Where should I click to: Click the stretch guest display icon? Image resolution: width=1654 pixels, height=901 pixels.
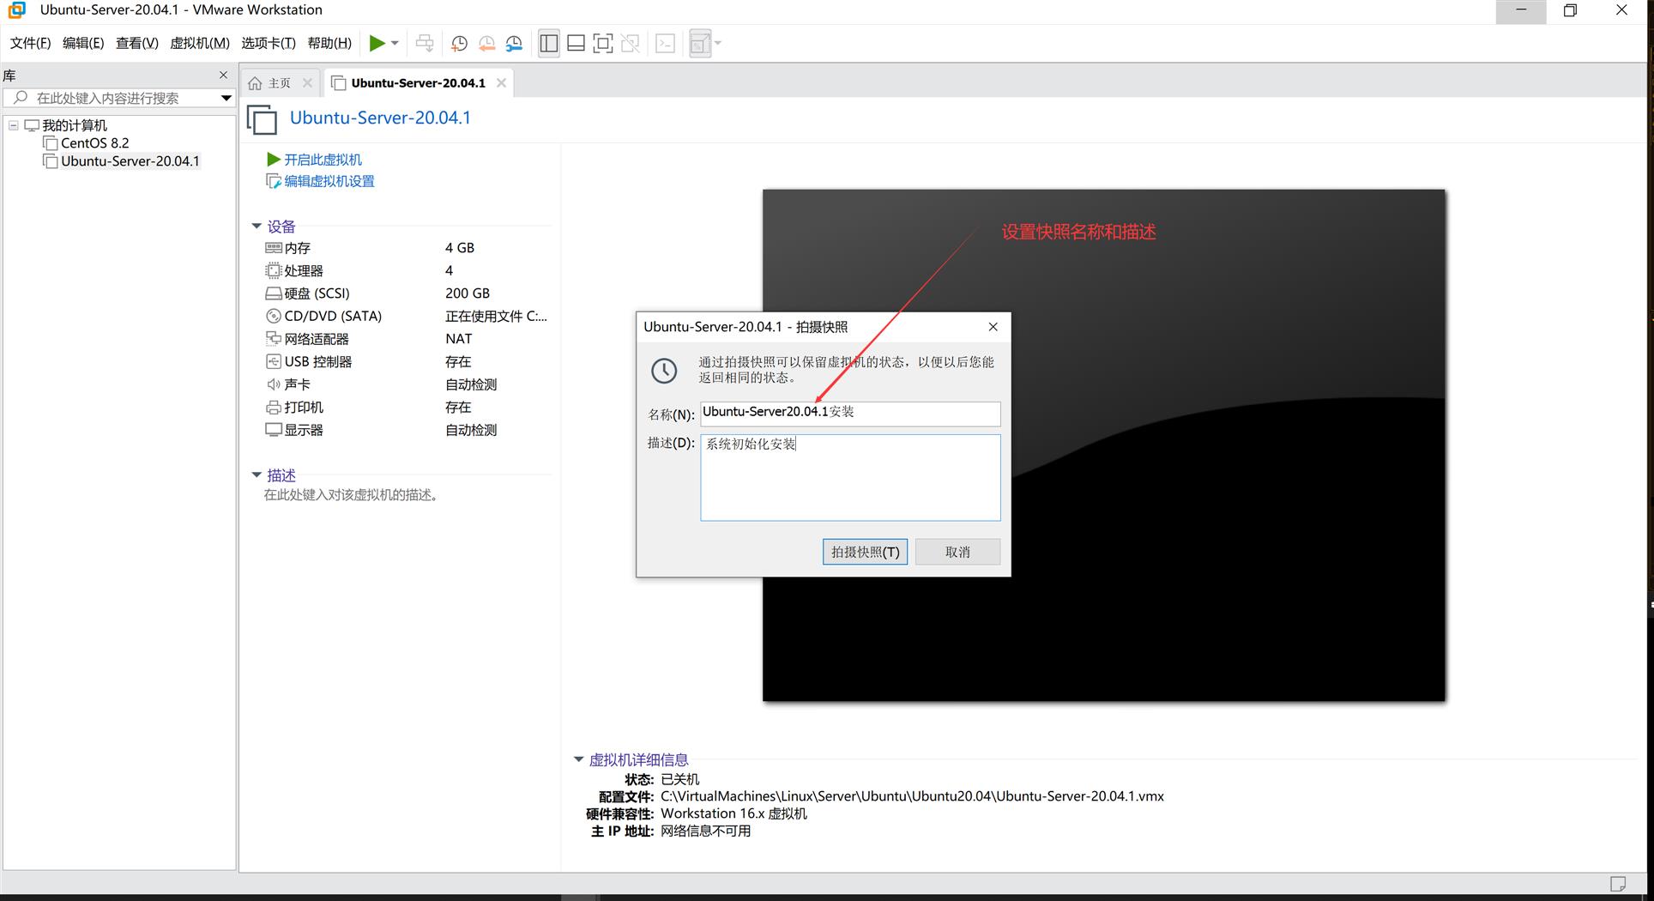700,43
